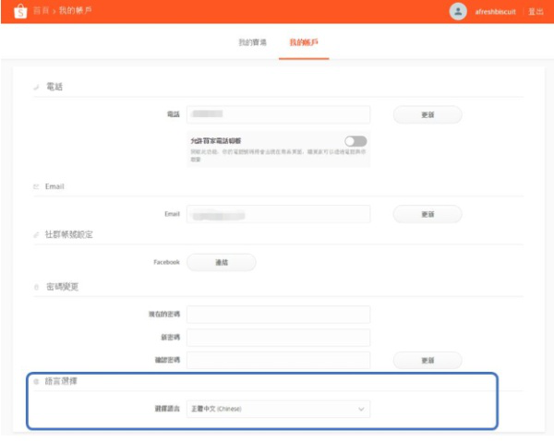
Task: Click 更新 button beside the phone field
Action: pyautogui.click(x=427, y=114)
